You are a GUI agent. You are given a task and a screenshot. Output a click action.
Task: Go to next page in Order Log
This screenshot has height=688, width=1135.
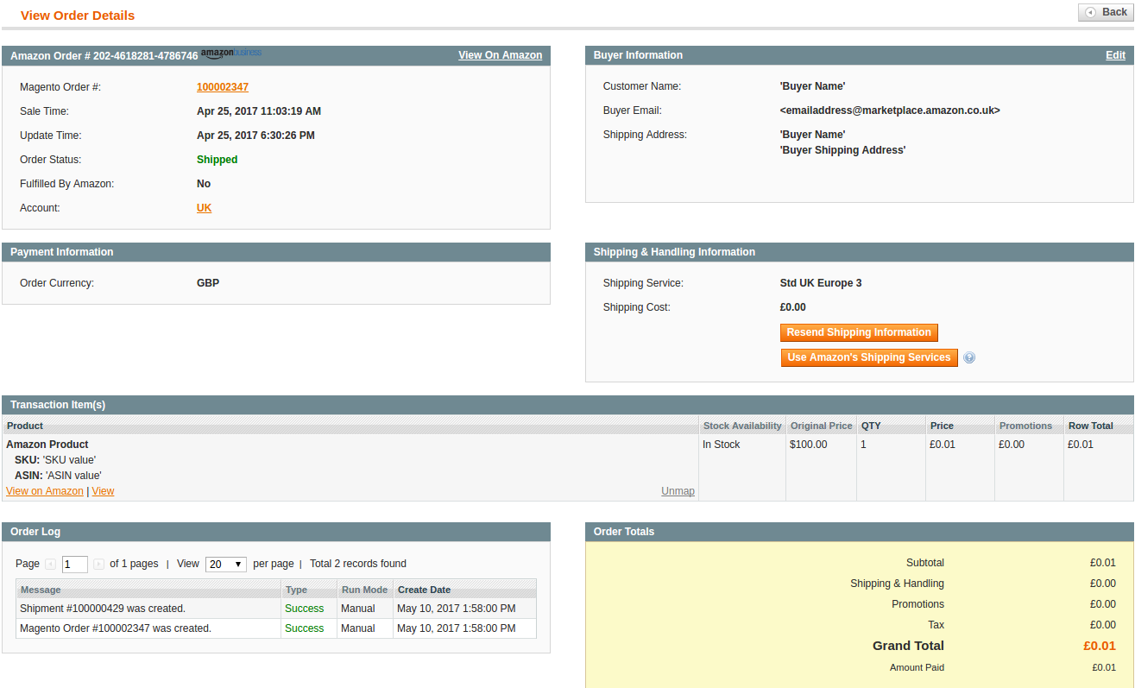coord(98,564)
